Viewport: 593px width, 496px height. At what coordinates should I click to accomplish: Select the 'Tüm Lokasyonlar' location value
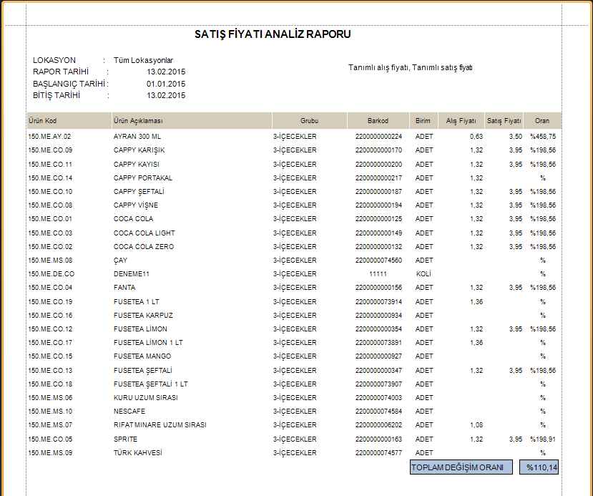pyautogui.click(x=143, y=61)
